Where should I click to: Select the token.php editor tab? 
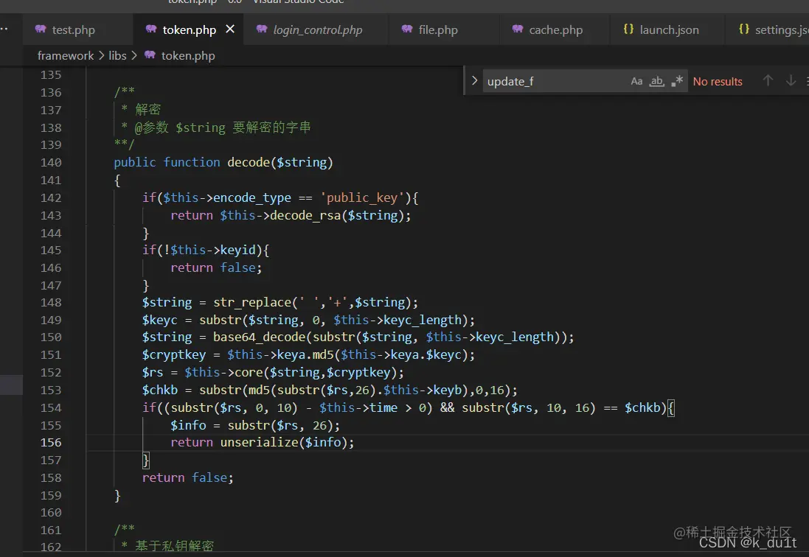point(188,30)
